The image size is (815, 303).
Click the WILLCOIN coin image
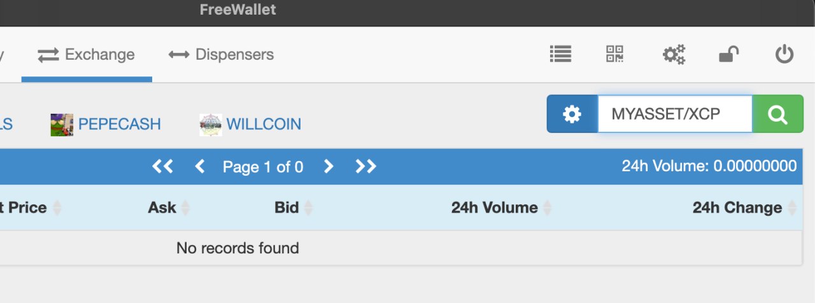click(x=211, y=125)
